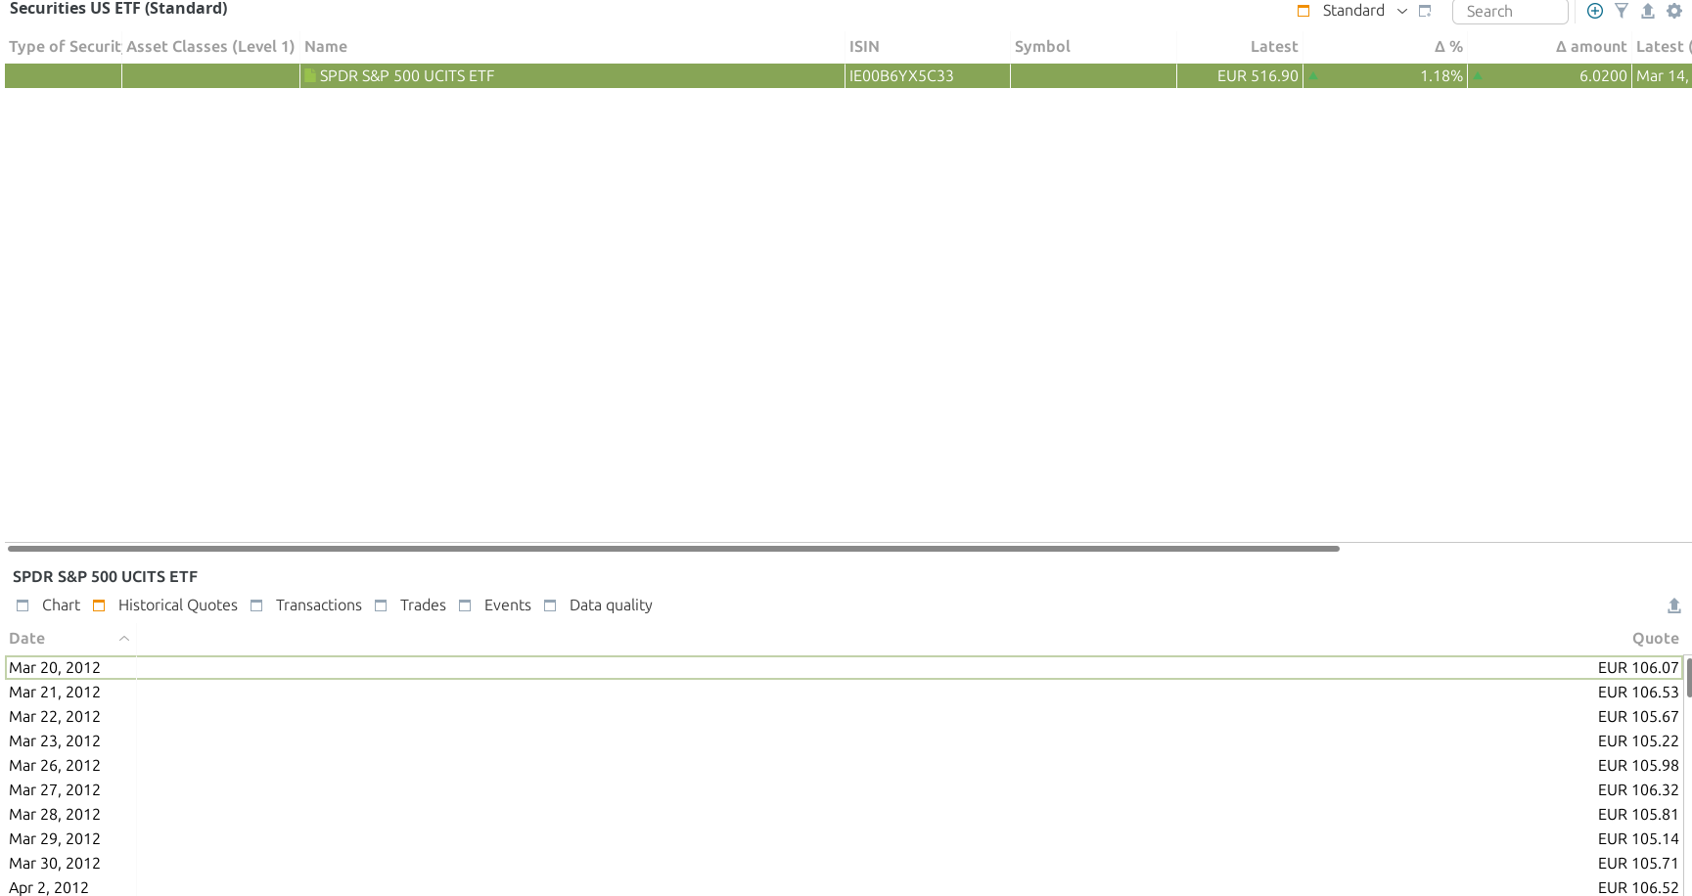Click the quote EUR 106.32
The height and width of the screenshot is (896, 1692).
(1638, 789)
